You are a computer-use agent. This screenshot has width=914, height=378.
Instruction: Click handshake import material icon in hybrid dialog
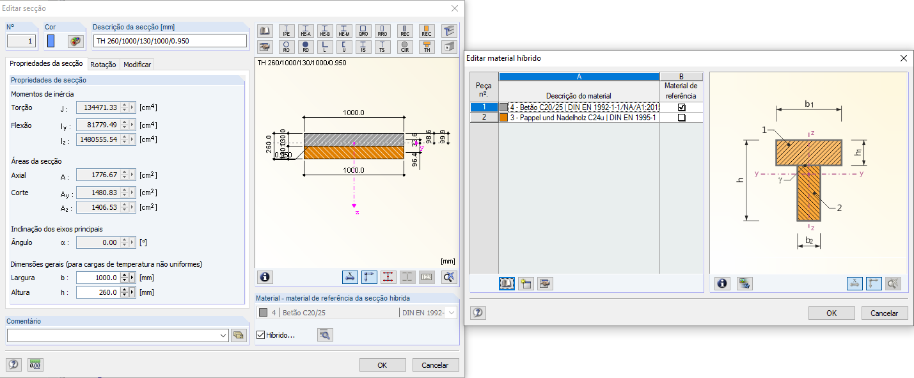[545, 283]
